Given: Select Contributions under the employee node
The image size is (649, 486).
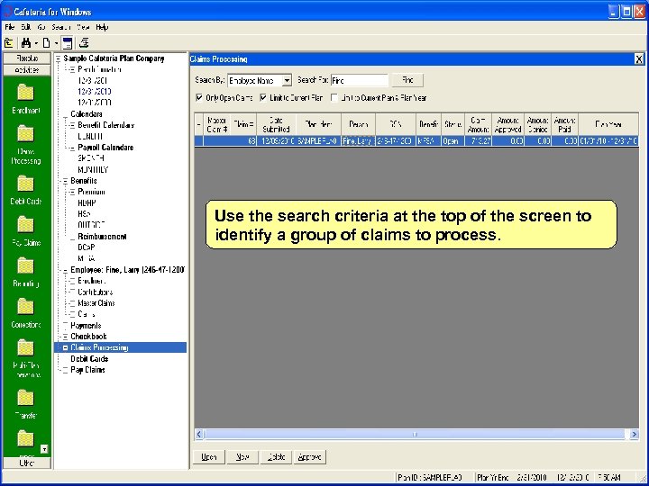Looking at the screenshot, I should point(96,292).
